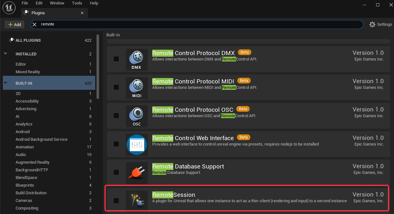Click the Remote Control Protocol DMX title
The image size is (394, 214).
pyautogui.click(x=193, y=53)
